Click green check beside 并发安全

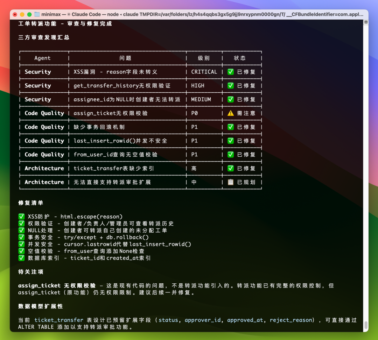point(21,244)
